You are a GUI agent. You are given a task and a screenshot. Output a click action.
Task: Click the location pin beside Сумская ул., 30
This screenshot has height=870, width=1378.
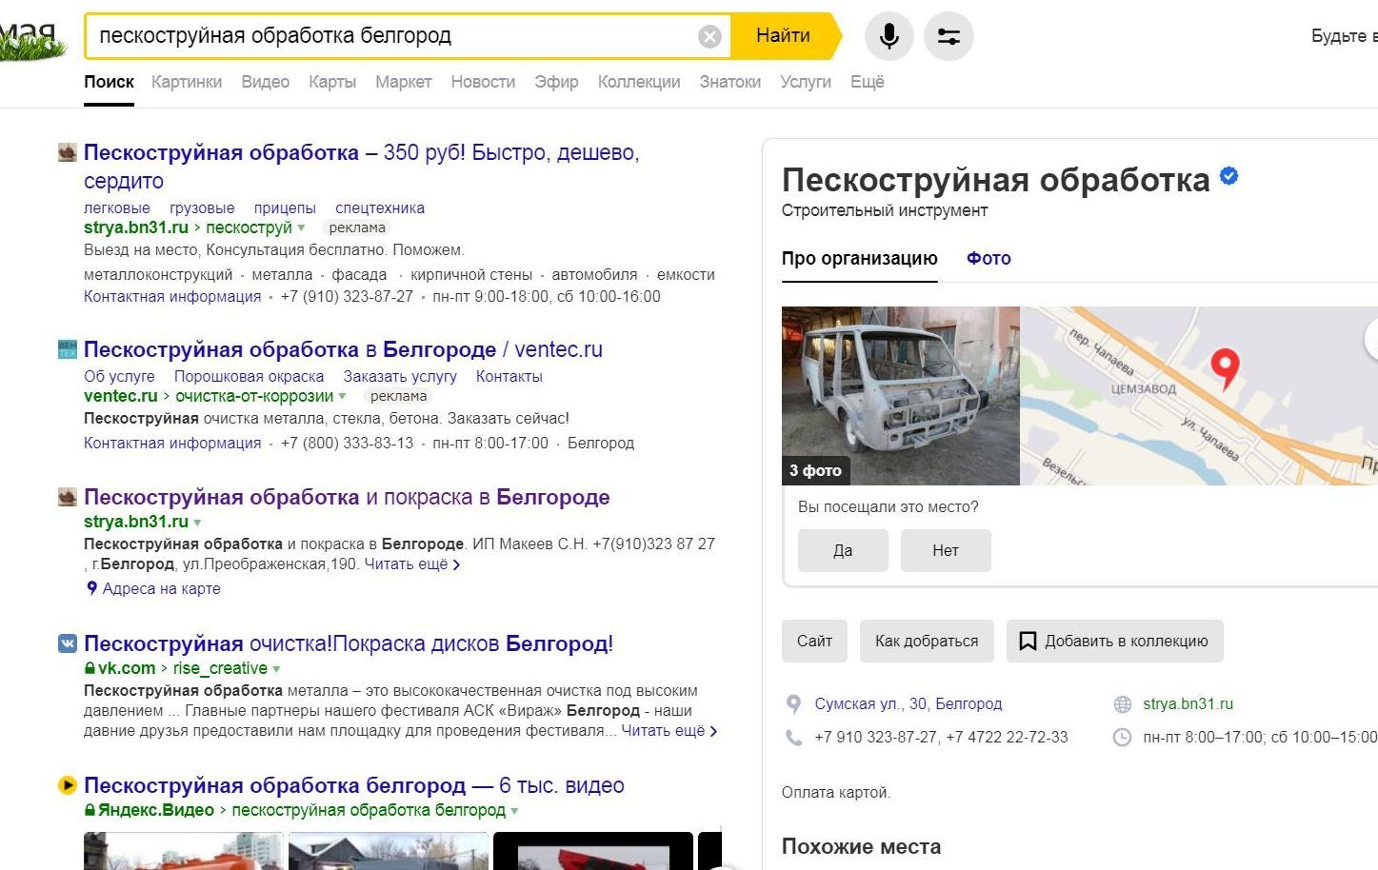click(793, 703)
